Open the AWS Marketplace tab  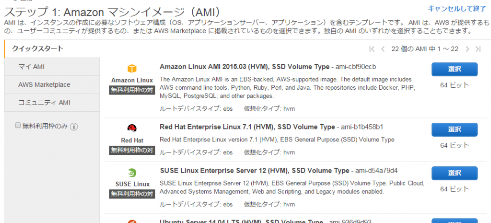click(x=44, y=85)
